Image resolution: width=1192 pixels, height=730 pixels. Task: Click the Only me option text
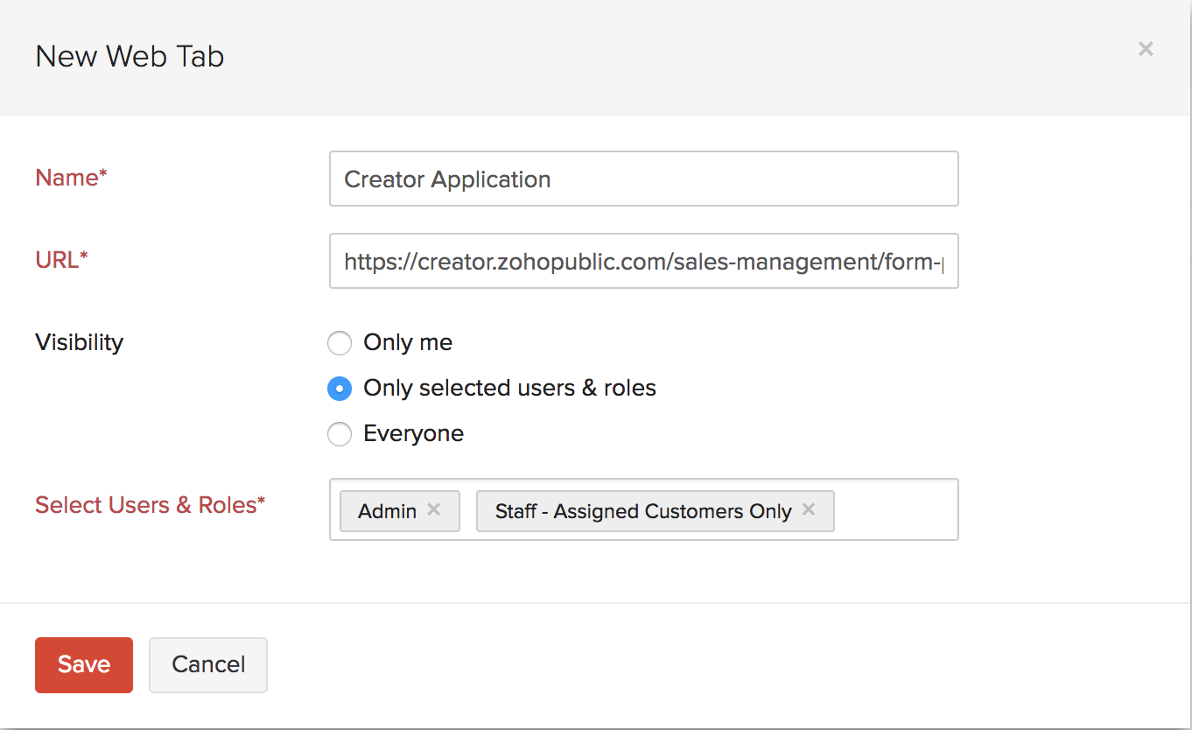click(408, 343)
